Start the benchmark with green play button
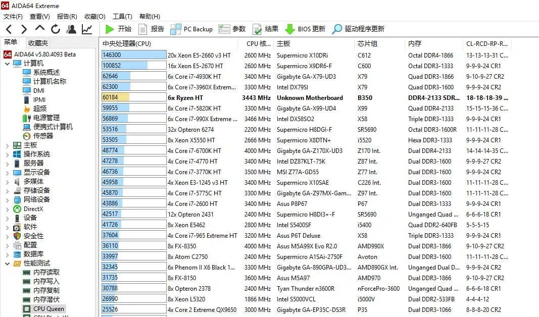Screen dimensions: 539x317 pyautogui.click(x=118, y=29)
